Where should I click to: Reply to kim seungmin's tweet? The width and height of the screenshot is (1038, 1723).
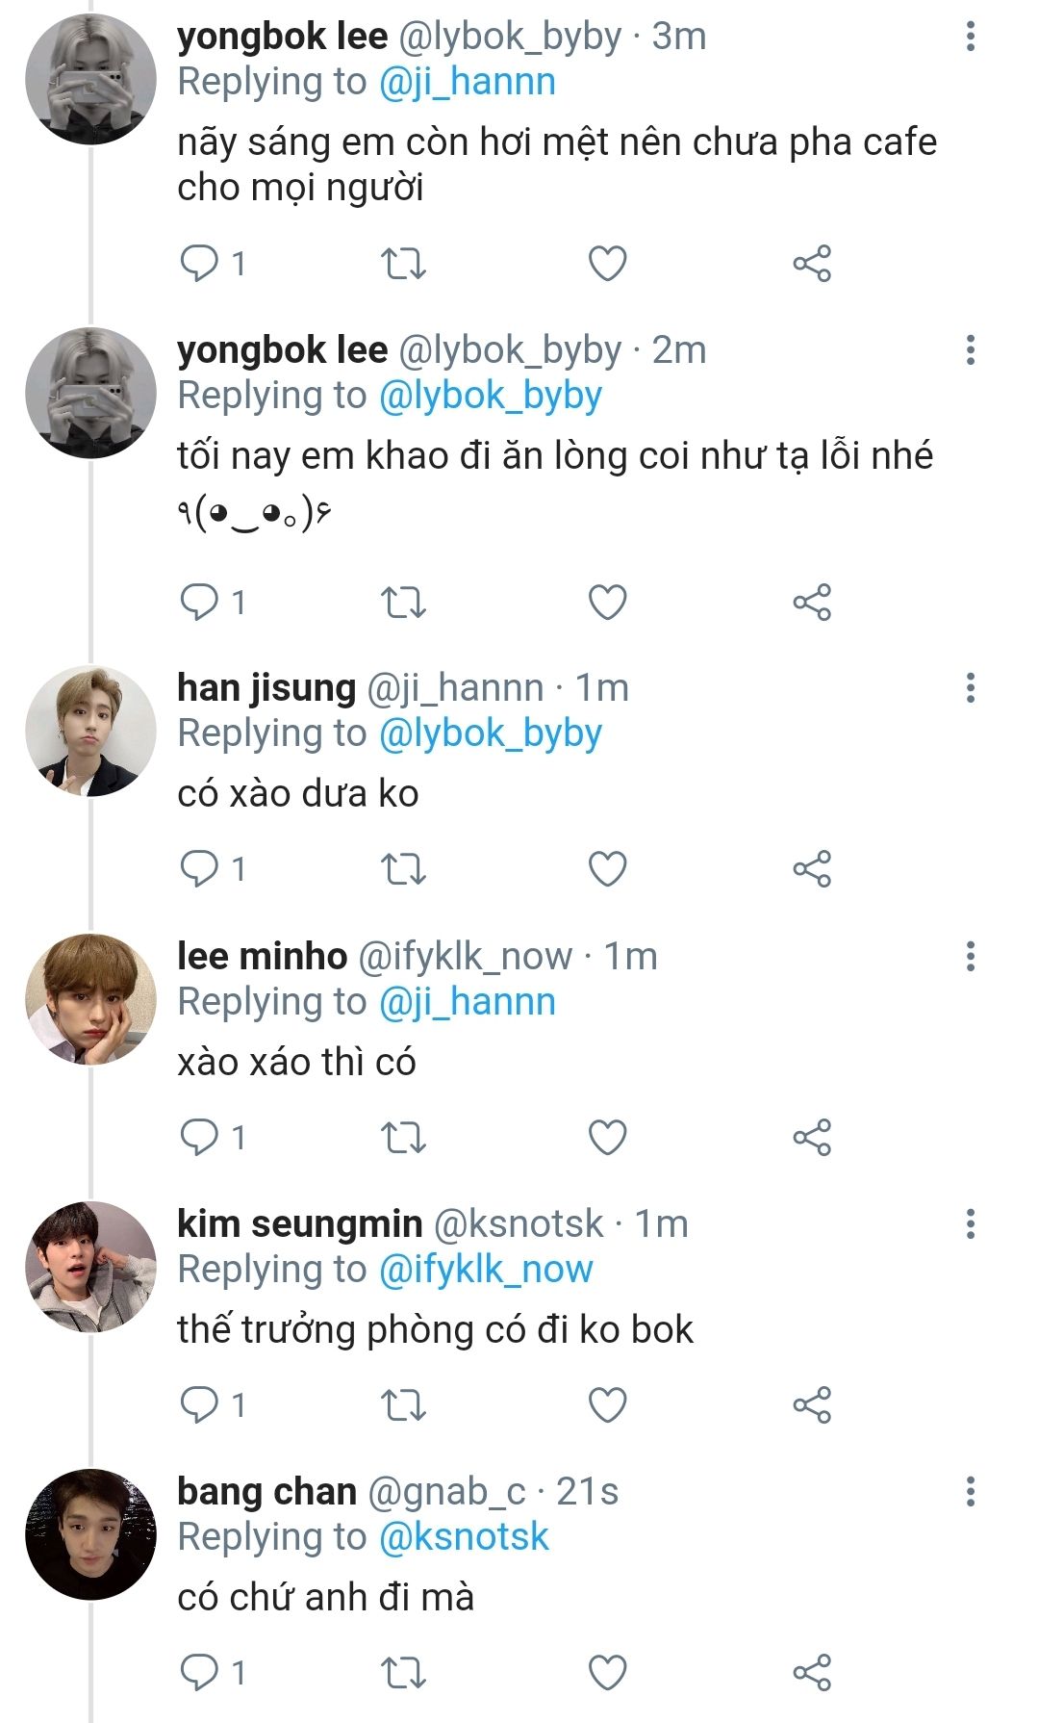(200, 1405)
